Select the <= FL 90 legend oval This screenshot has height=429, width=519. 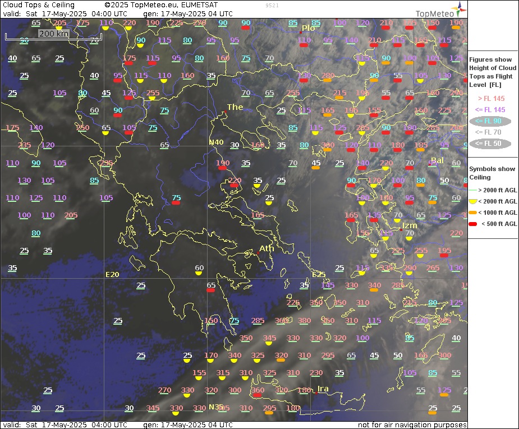click(490, 121)
